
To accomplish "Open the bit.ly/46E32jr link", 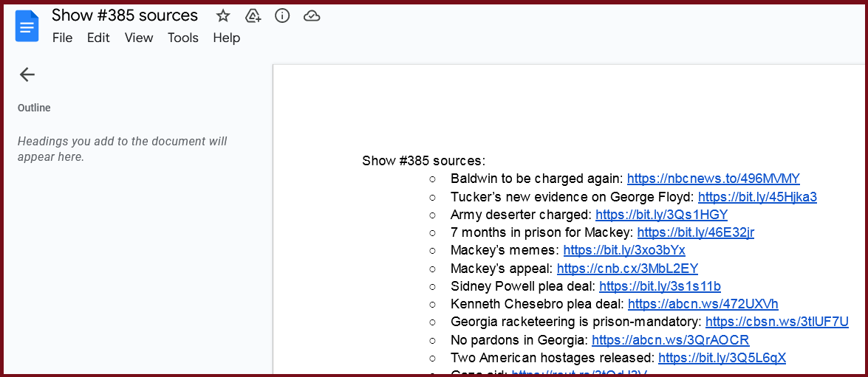I will 695,232.
